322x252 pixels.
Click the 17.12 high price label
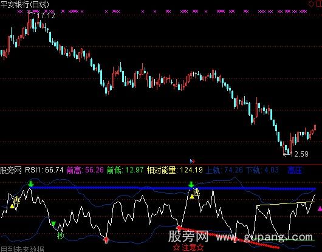[x=46, y=16]
